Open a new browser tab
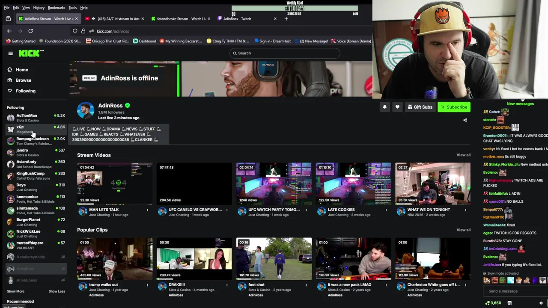The width and height of the screenshot is (548, 308). tap(286, 19)
